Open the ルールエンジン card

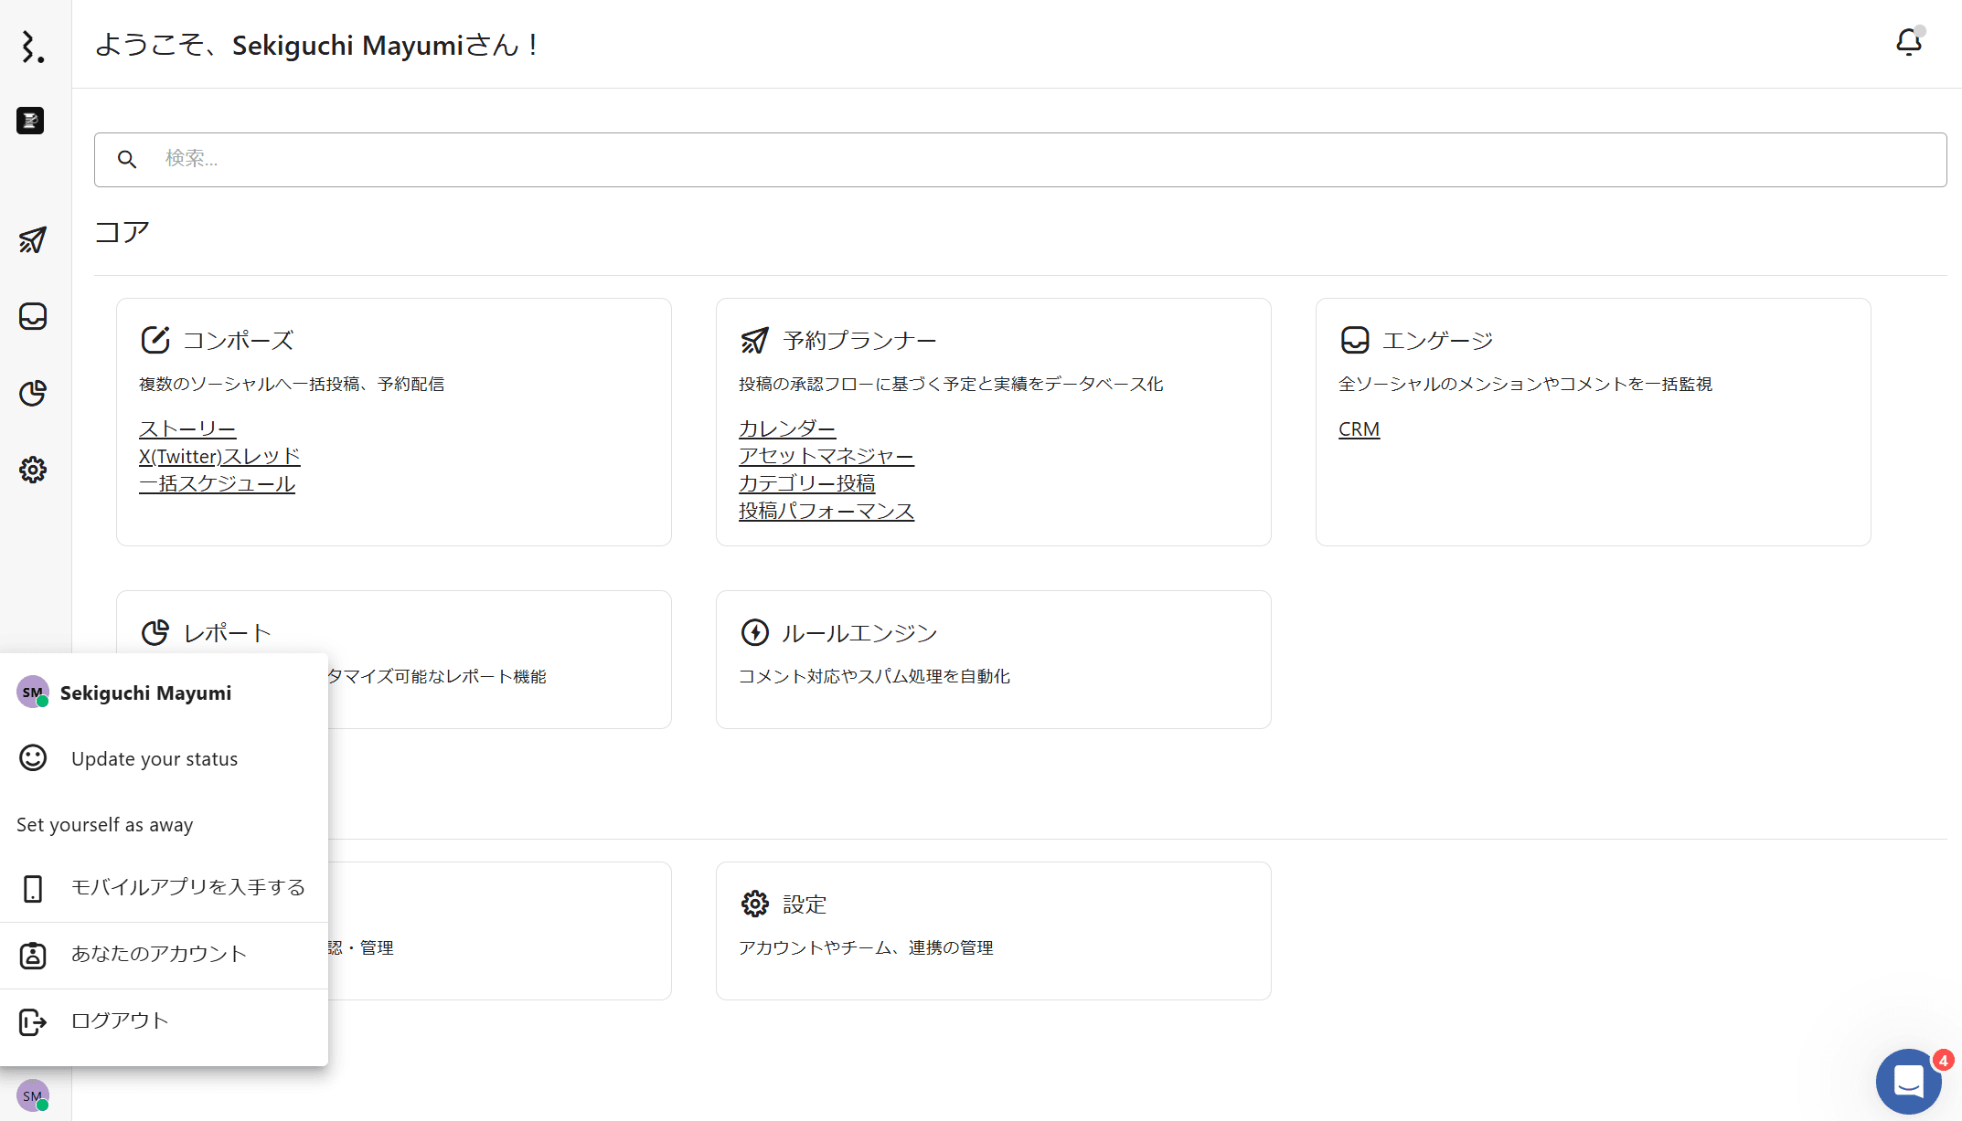click(x=859, y=633)
